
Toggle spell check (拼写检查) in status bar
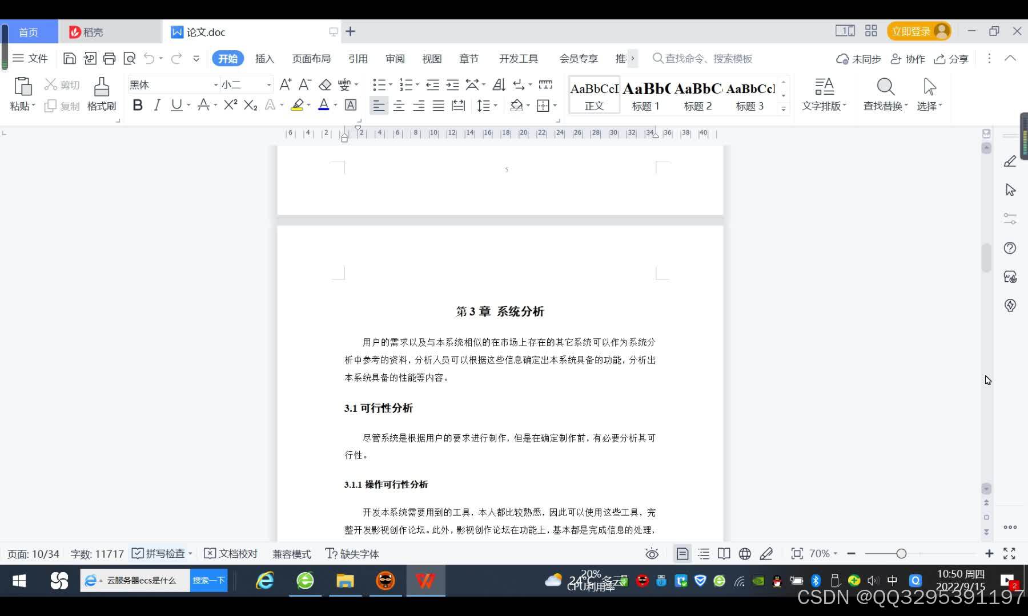pos(159,554)
